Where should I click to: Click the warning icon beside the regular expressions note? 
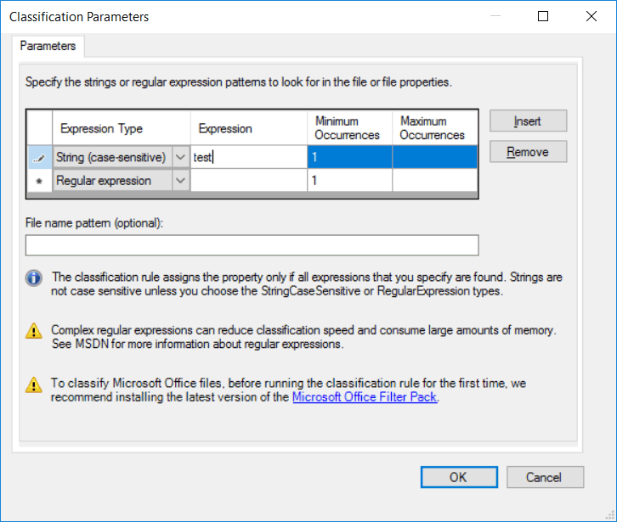[x=34, y=331]
